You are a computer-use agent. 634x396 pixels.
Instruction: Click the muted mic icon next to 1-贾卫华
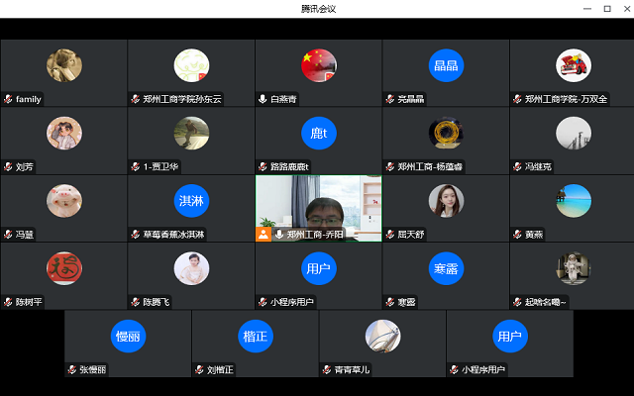coord(136,166)
